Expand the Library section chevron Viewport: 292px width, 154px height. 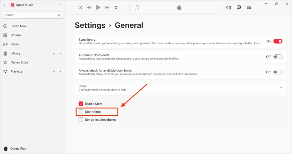[x=60, y=53]
